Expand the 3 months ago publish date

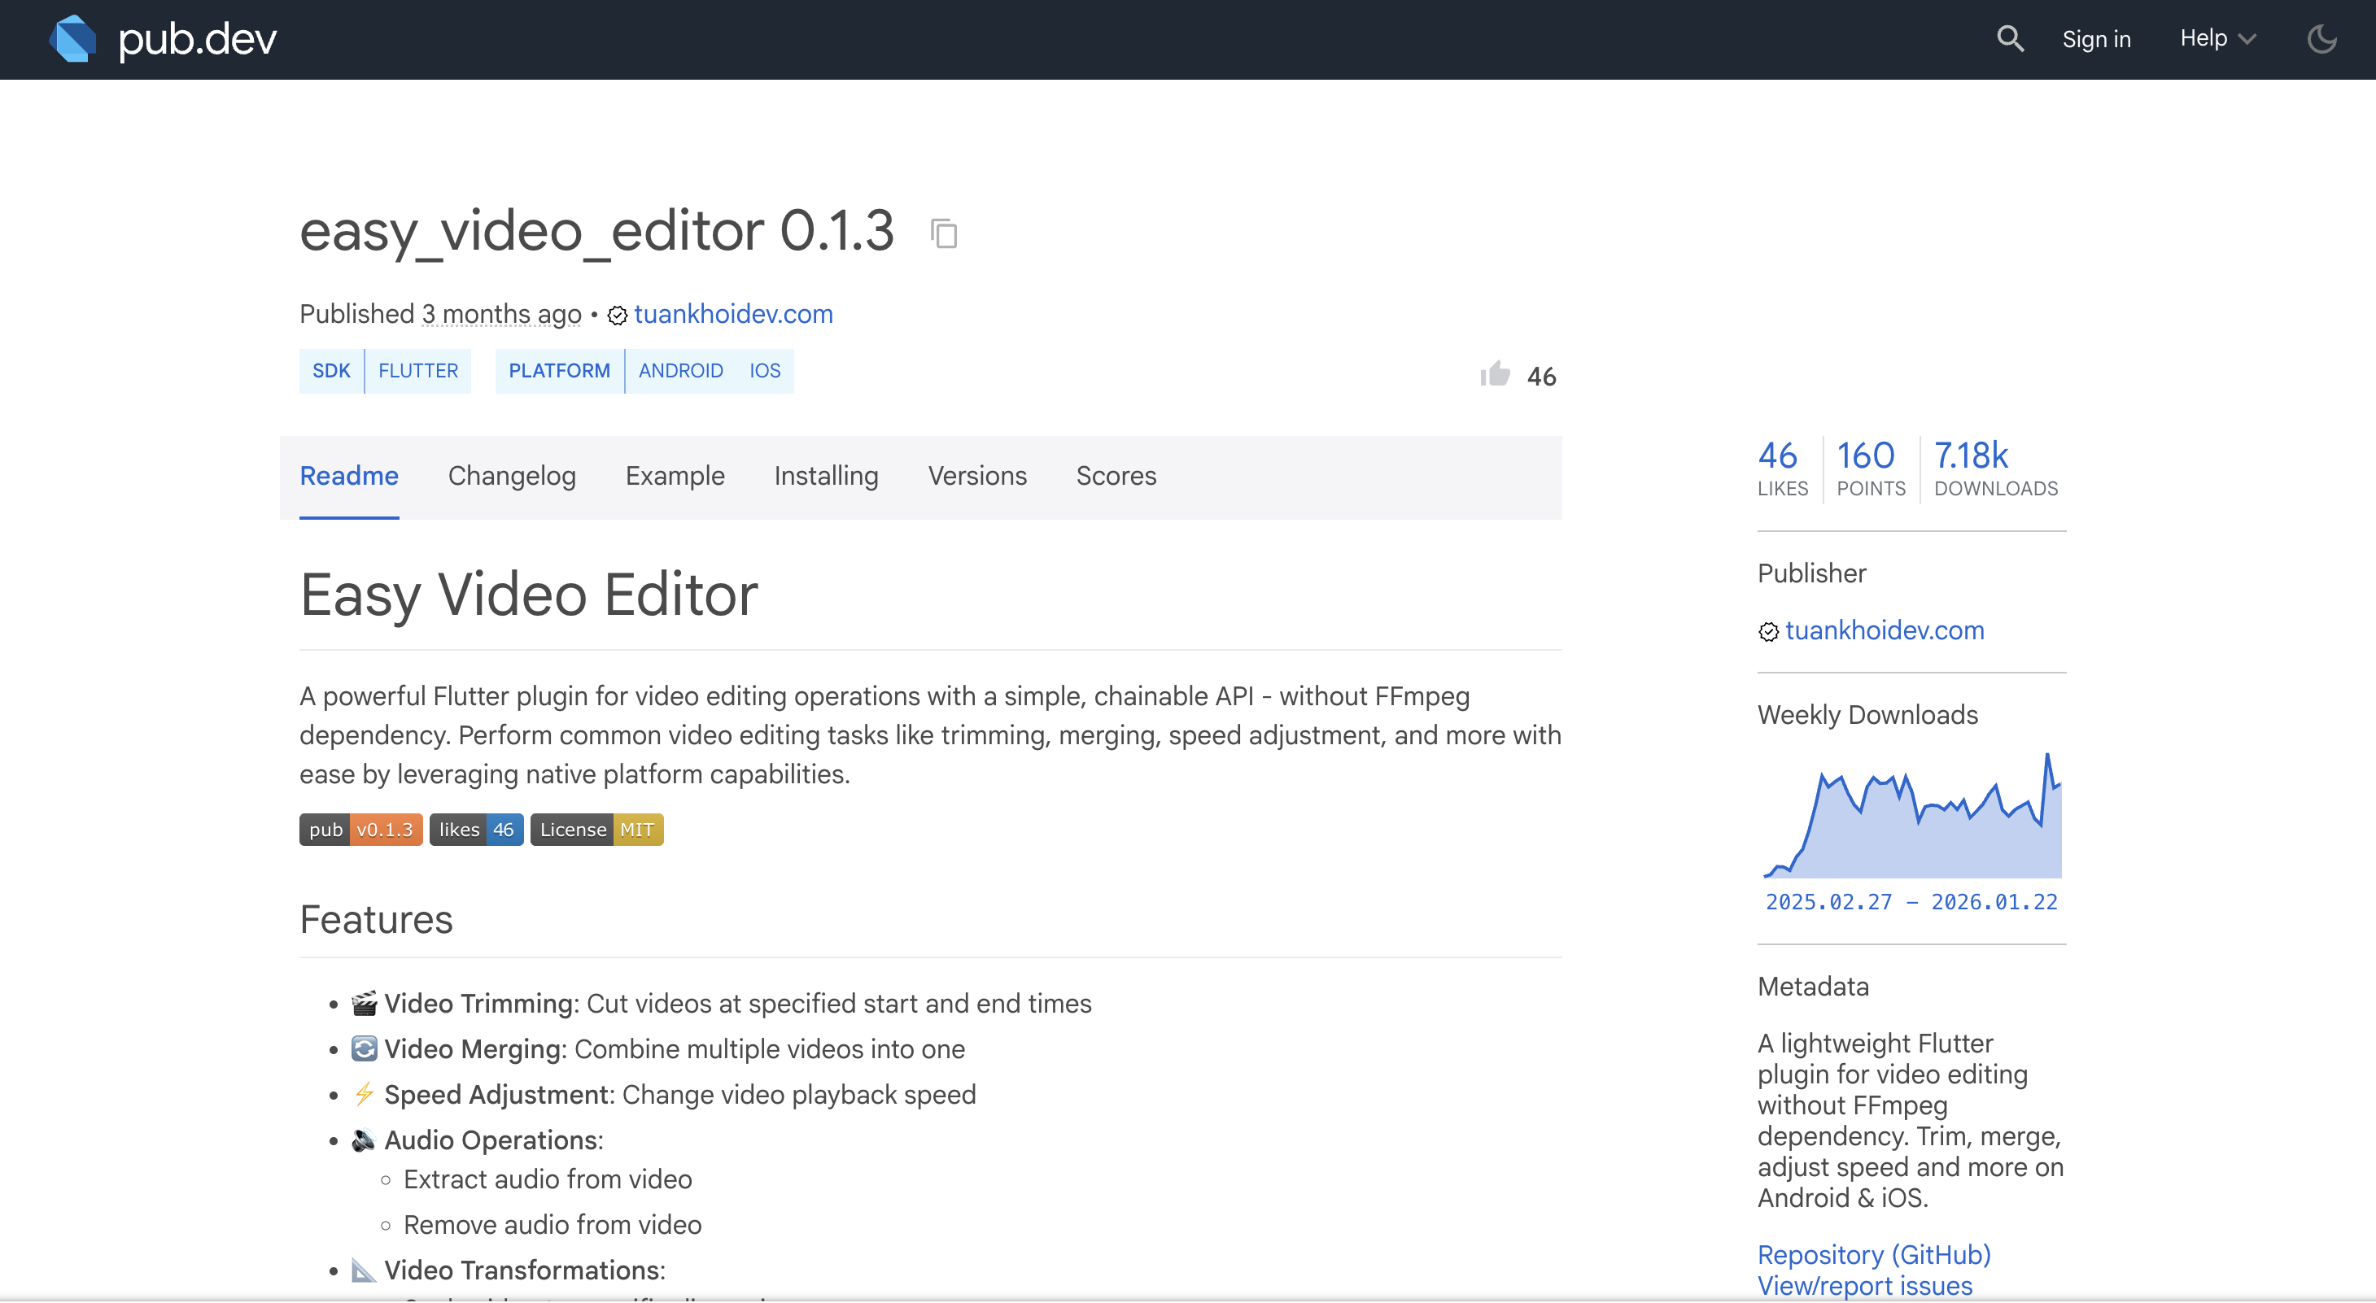[501, 313]
